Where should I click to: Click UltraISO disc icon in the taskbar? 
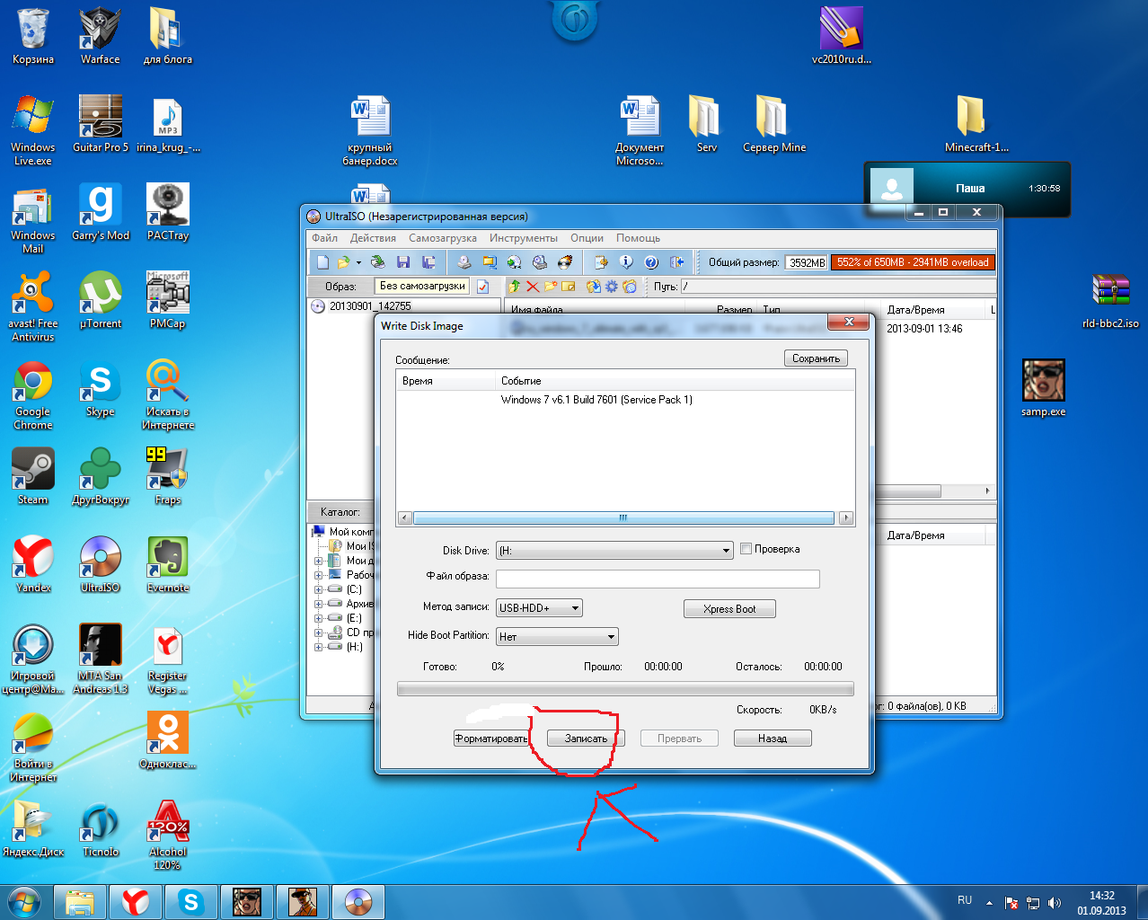pyautogui.click(x=358, y=901)
